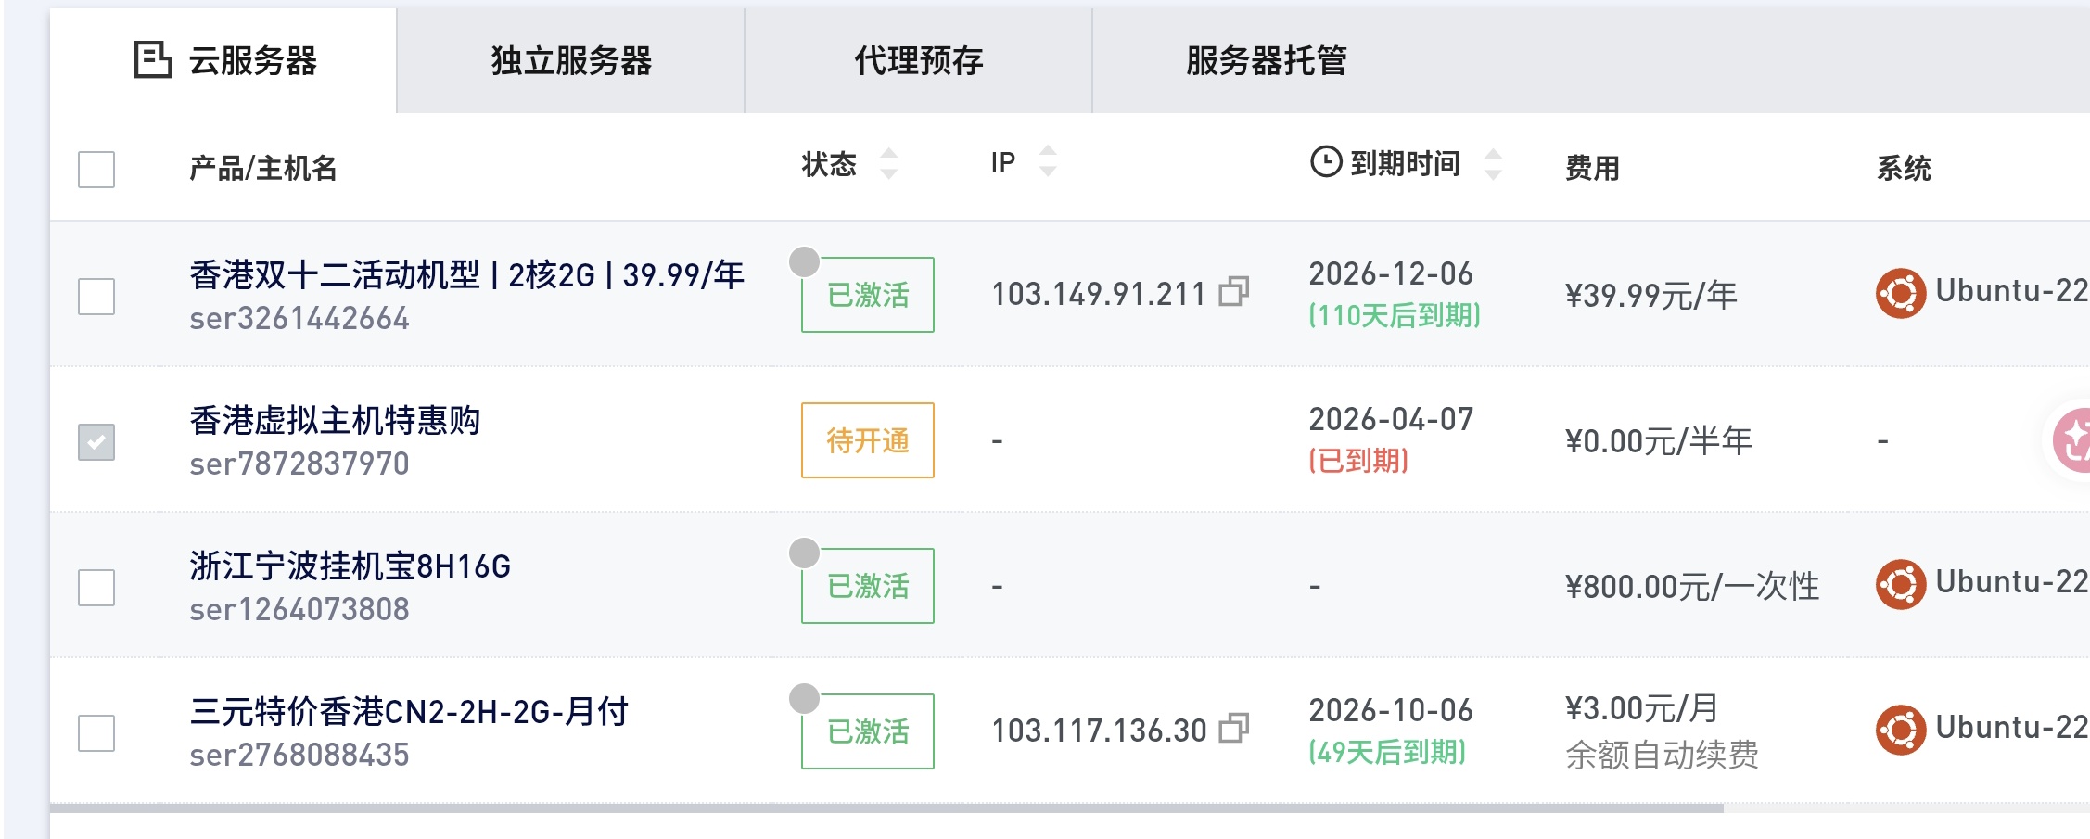Open the pink floating assistant icon

(x=2073, y=440)
